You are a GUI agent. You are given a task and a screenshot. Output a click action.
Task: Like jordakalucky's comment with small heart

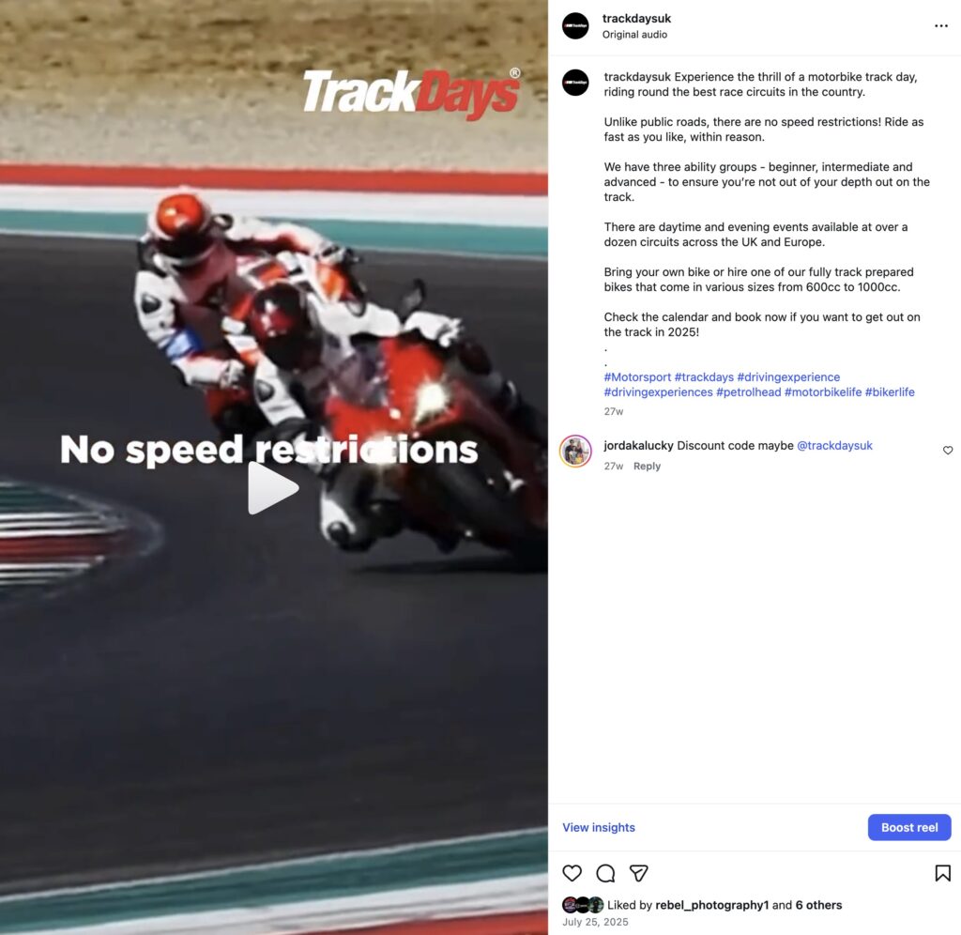tap(948, 450)
